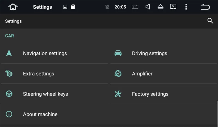The width and height of the screenshot is (218, 127).
Task: Tap the wrench Factory settings icon
Action: coord(118,94)
